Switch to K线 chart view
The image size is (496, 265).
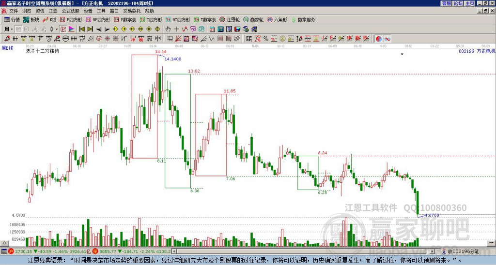tap(50, 19)
